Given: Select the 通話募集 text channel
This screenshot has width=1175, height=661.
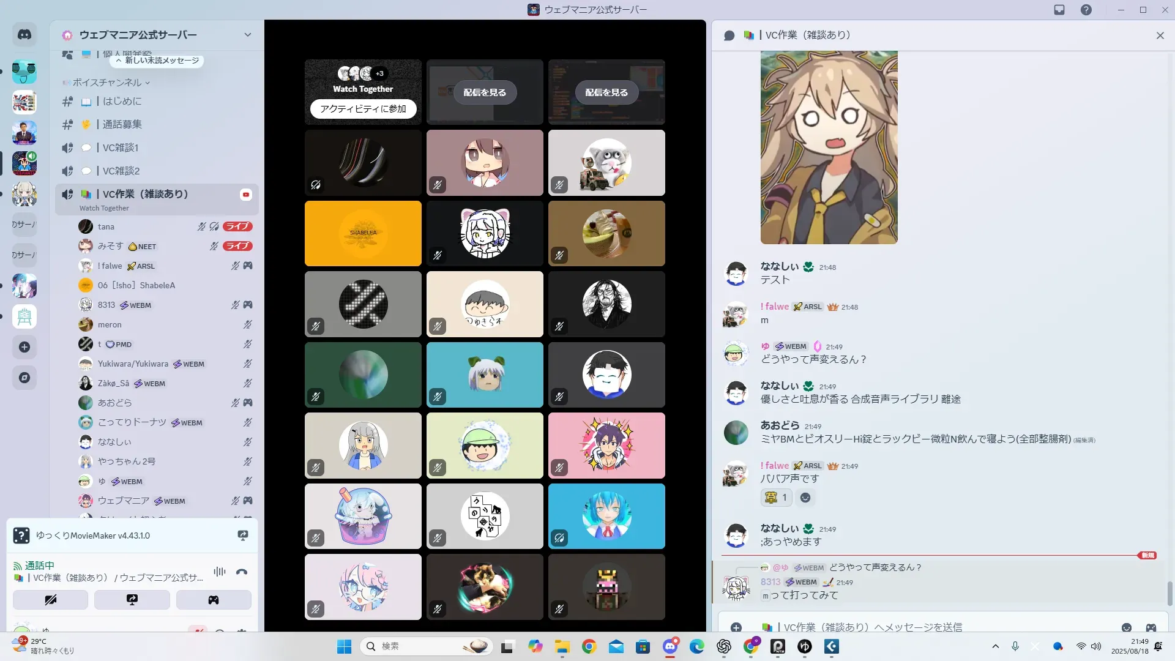Looking at the screenshot, I should 122,124.
